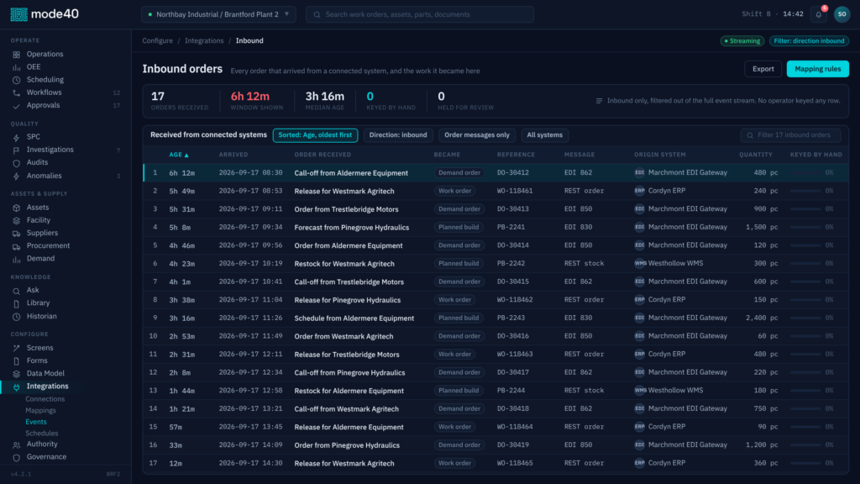Click reference WO-118465
This screenshot has height=484, width=860.
515,463
